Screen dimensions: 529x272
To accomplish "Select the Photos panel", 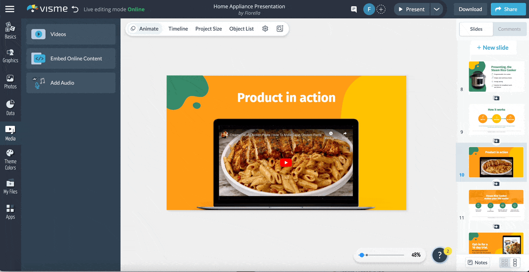I will [10, 81].
